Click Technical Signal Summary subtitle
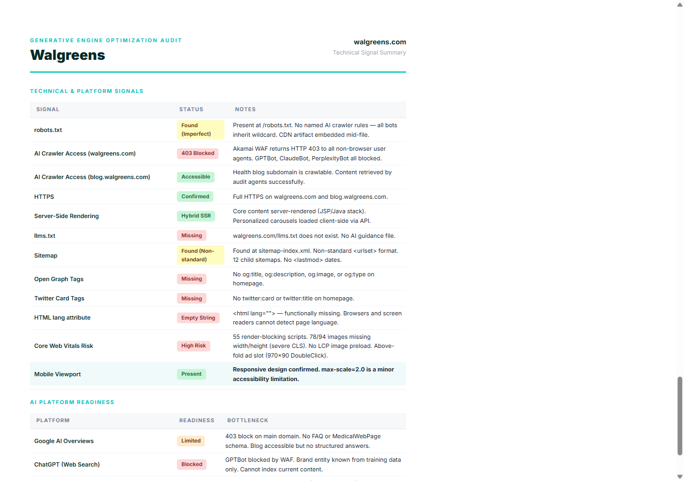Viewport: 684px width, 481px height. [x=369, y=52]
